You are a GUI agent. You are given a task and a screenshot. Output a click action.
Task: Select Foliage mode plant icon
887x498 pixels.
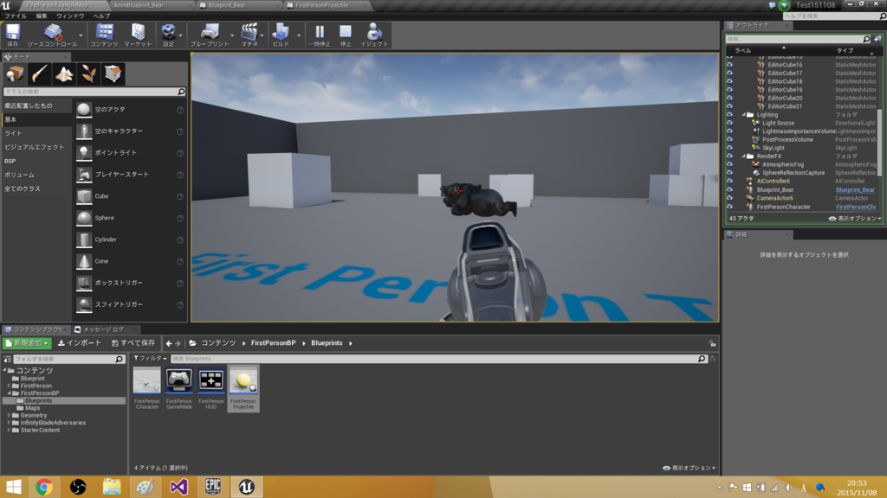pyautogui.click(x=88, y=73)
